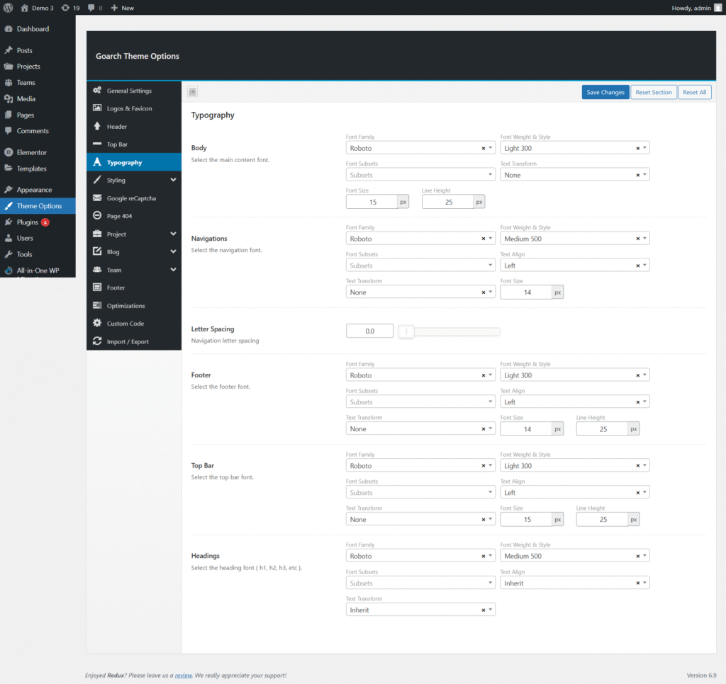Click the Elementor icon in sidebar
The image size is (726, 684).
click(x=9, y=152)
